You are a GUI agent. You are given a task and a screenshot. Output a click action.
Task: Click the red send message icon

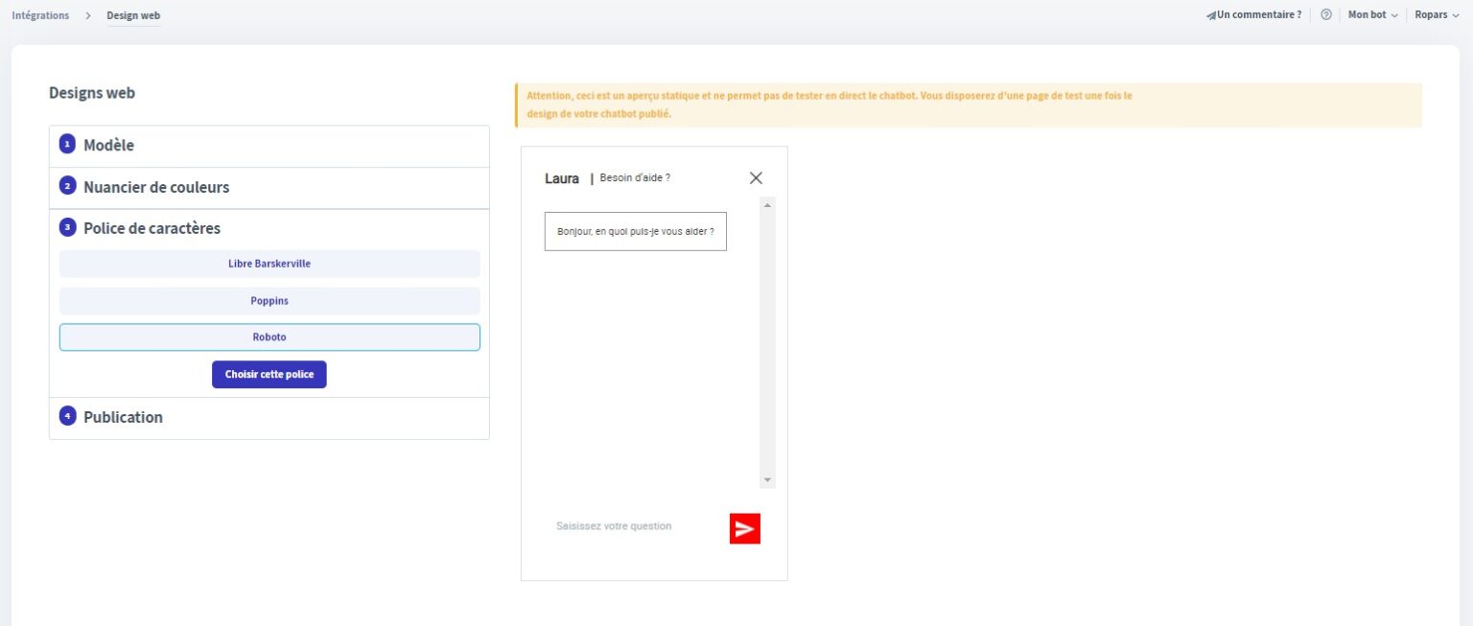pyautogui.click(x=745, y=527)
